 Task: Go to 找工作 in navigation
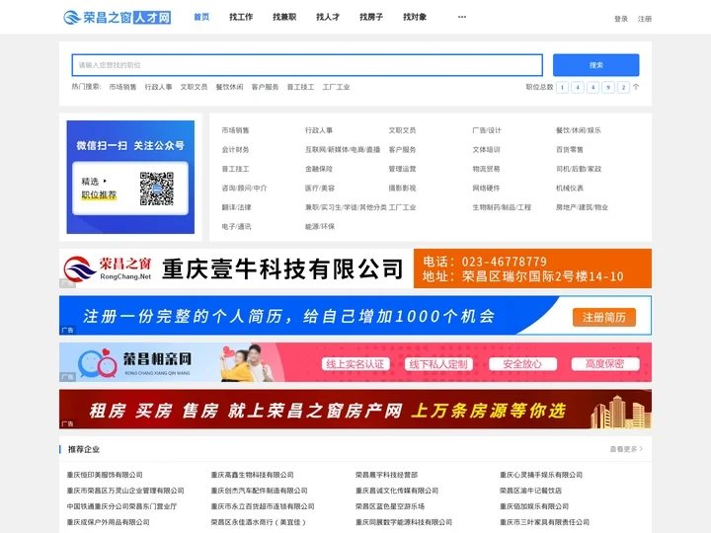tap(241, 17)
